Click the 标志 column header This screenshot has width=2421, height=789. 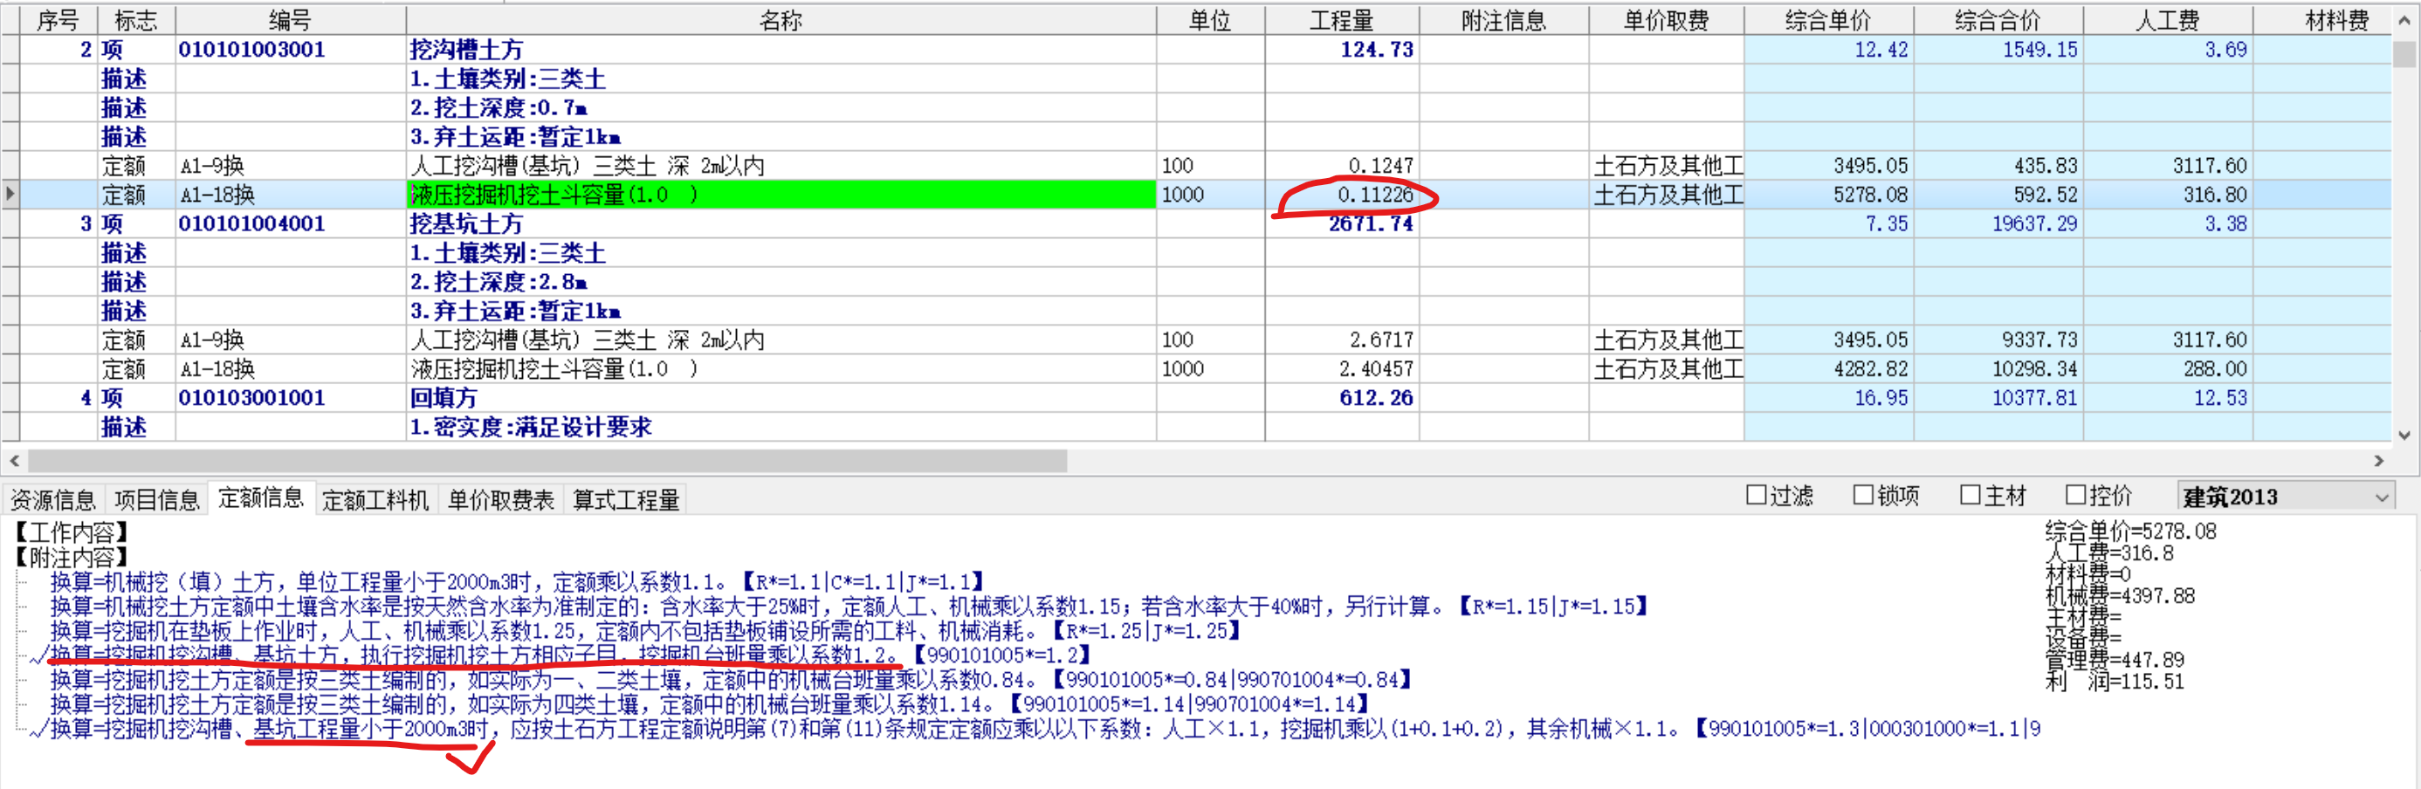(x=136, y=21)
